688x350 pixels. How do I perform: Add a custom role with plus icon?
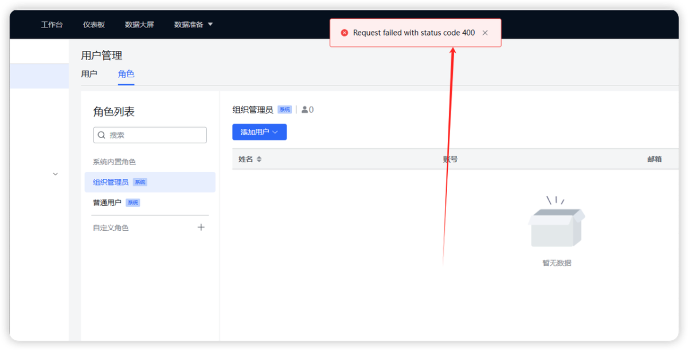201,227
